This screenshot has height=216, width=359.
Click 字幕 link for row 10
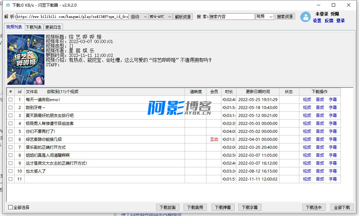click(333, 171)
